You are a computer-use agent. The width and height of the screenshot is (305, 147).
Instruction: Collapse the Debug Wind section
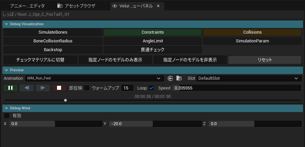click(6, 108)
